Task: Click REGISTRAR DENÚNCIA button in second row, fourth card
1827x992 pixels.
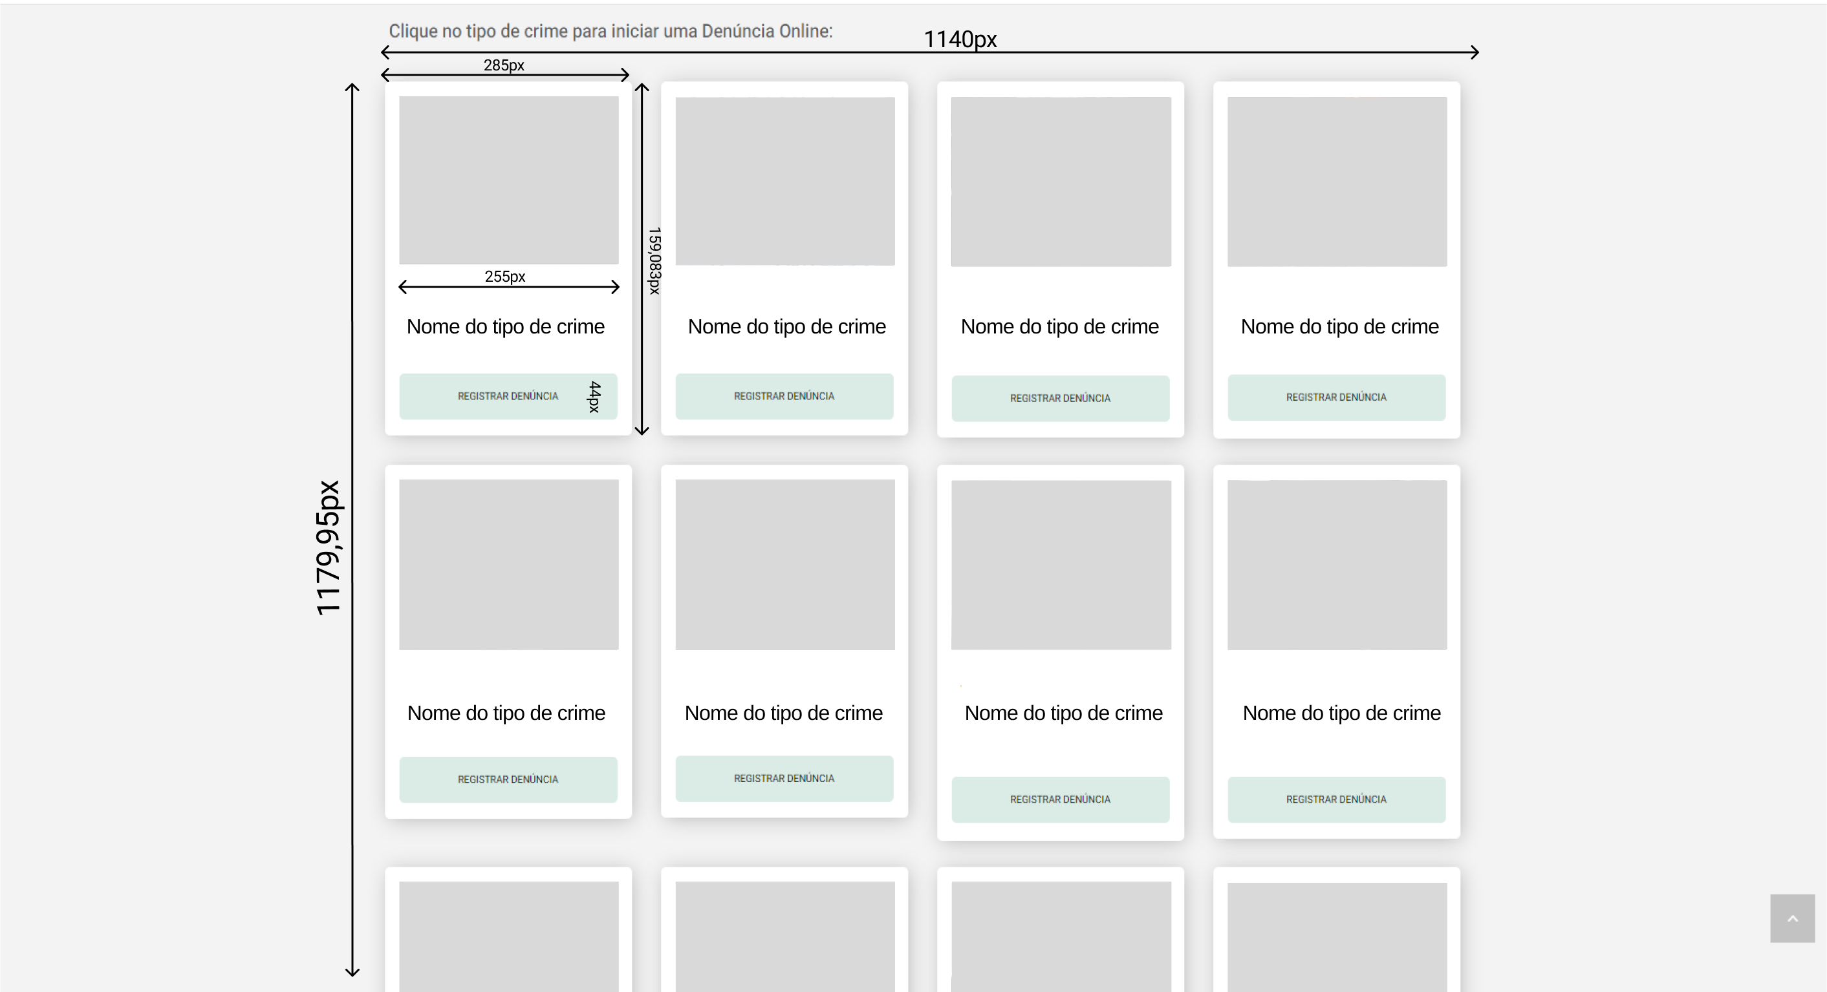Action: pos(1336,799)
